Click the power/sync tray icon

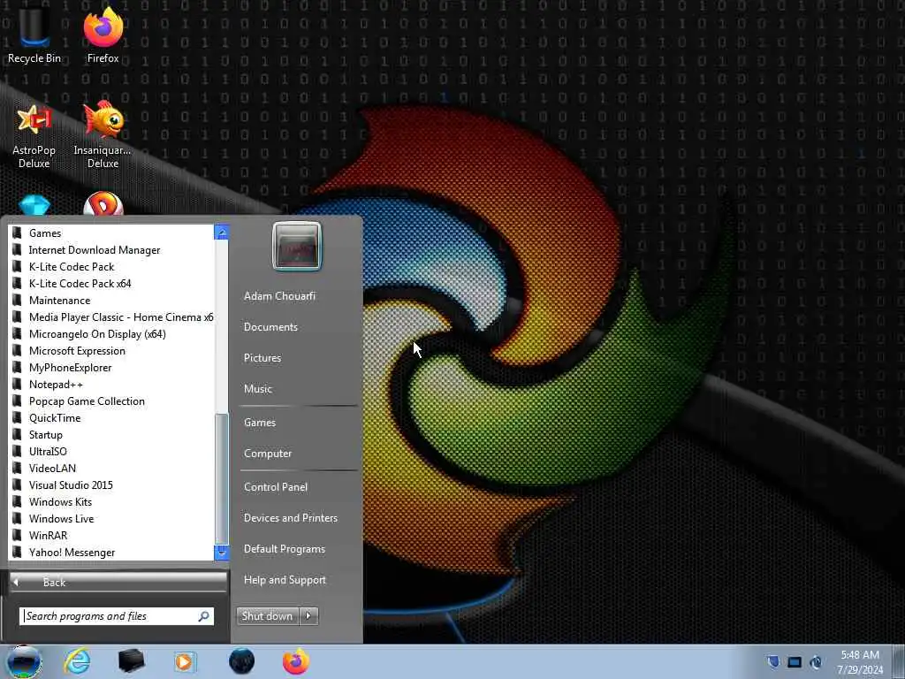pos(816,662)
